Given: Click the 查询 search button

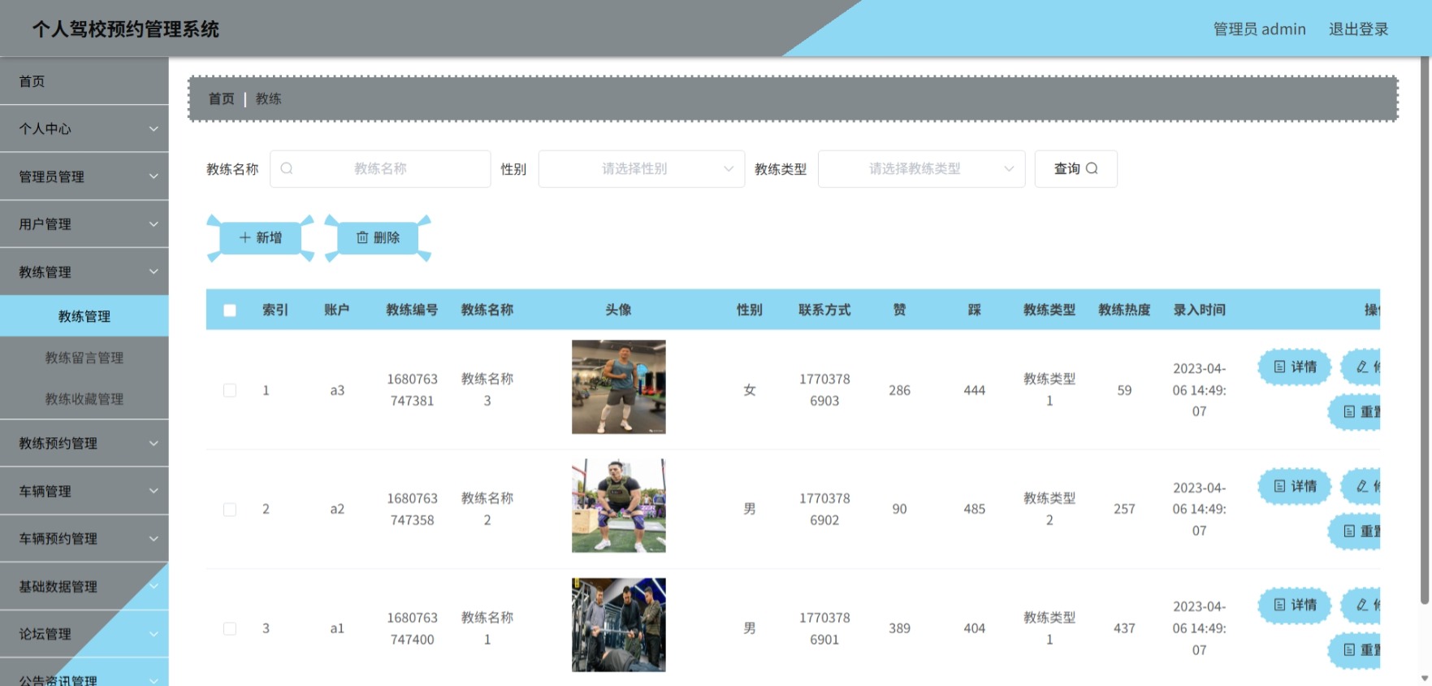Looking at the screenshot, I should [x=1075, y=168].
